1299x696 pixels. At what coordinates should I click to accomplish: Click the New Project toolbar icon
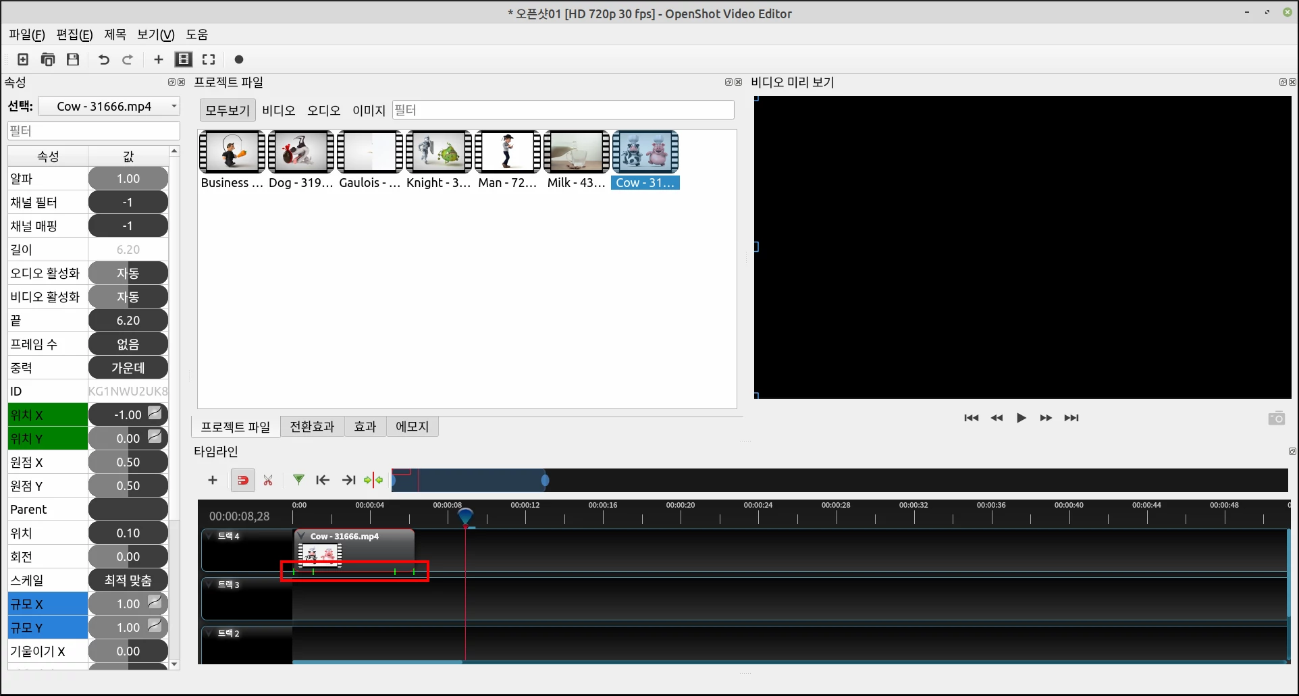coord(23,59)
